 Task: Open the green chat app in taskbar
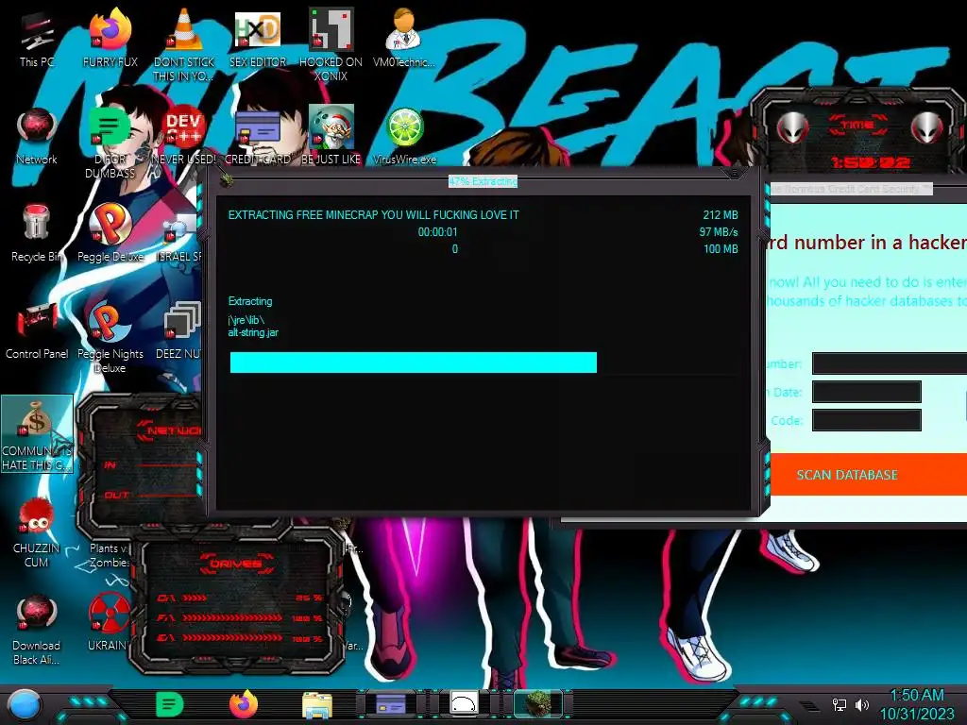(169, 704)
